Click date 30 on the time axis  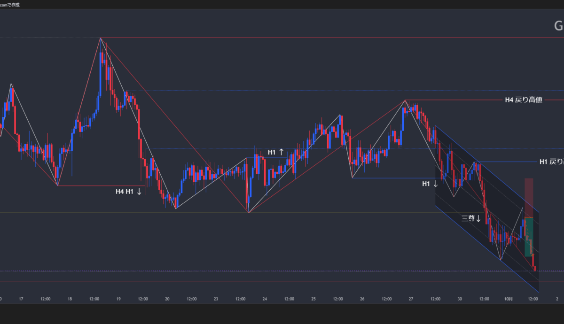[x=460, y=299]
